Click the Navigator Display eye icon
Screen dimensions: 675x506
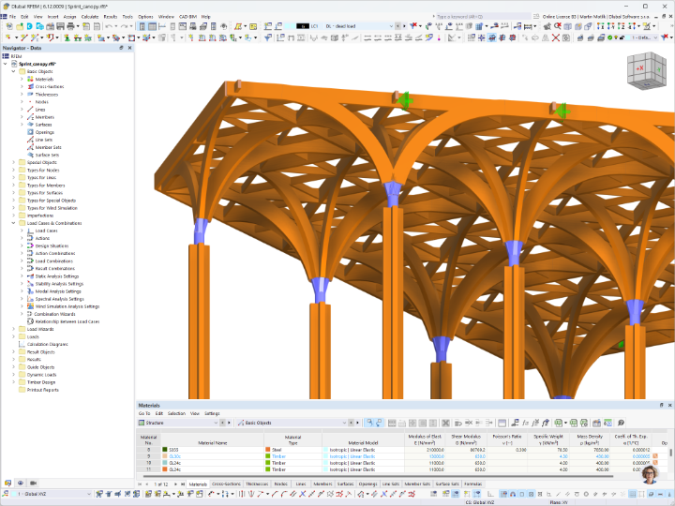(x=21, y=483)
